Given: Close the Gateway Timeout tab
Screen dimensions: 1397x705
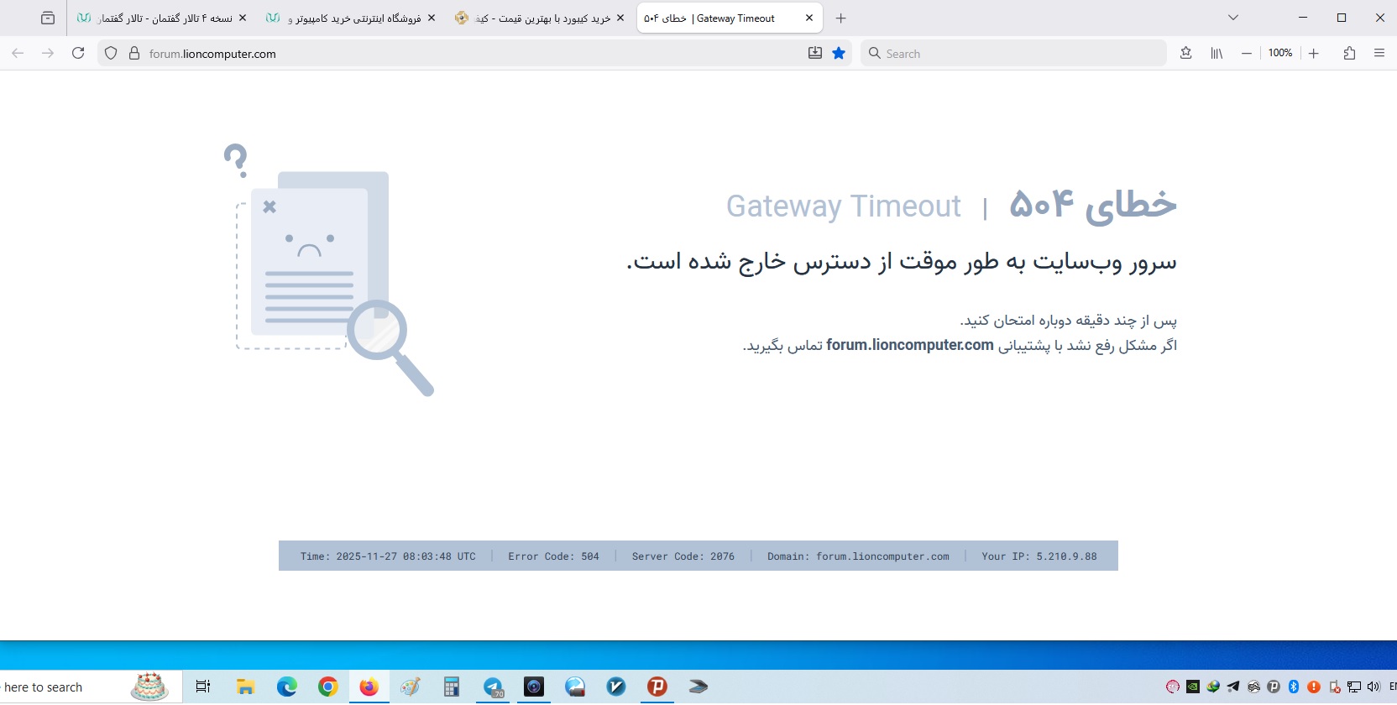Looking at the screenshot, I should tap(809, 18).
